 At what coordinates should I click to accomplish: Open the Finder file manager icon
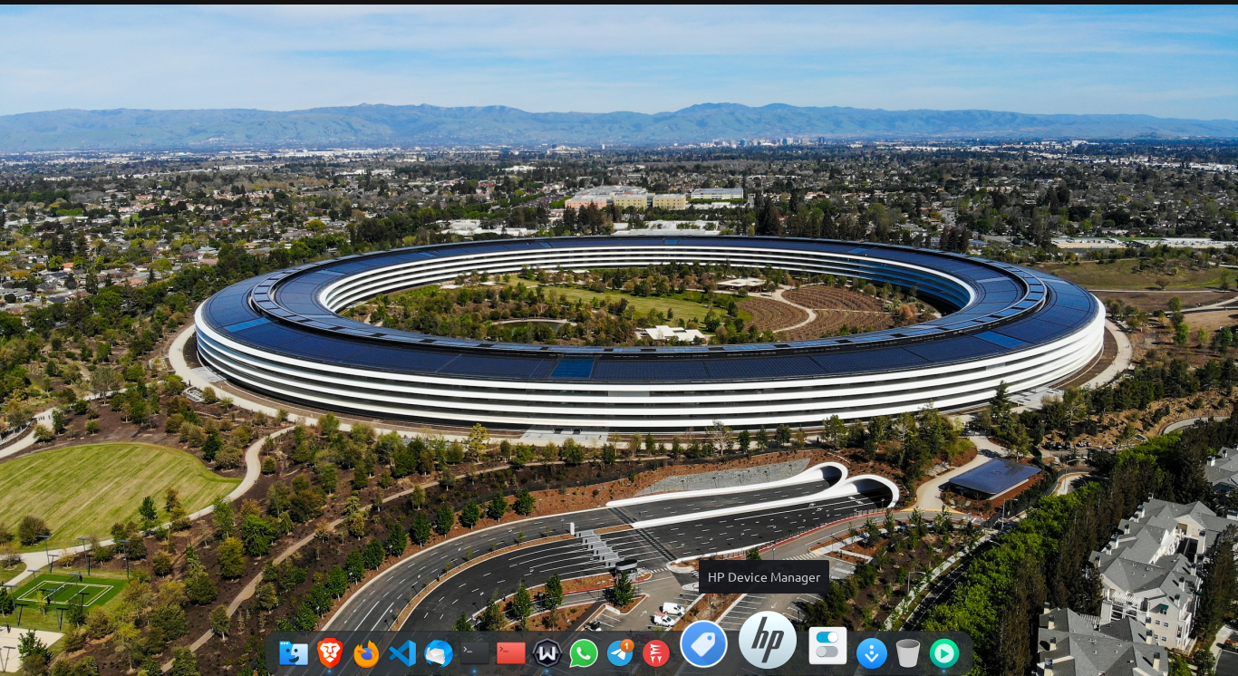(293, 652)
